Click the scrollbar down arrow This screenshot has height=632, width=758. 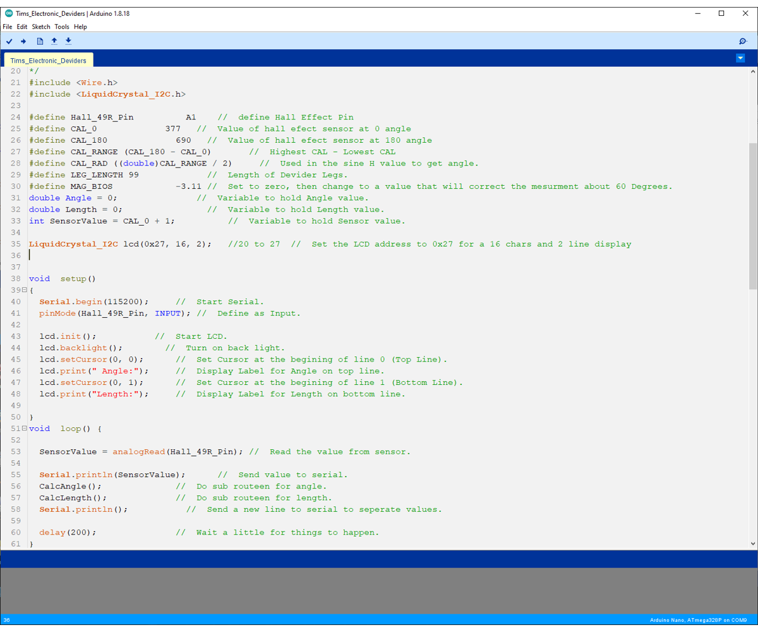[752, 544]
